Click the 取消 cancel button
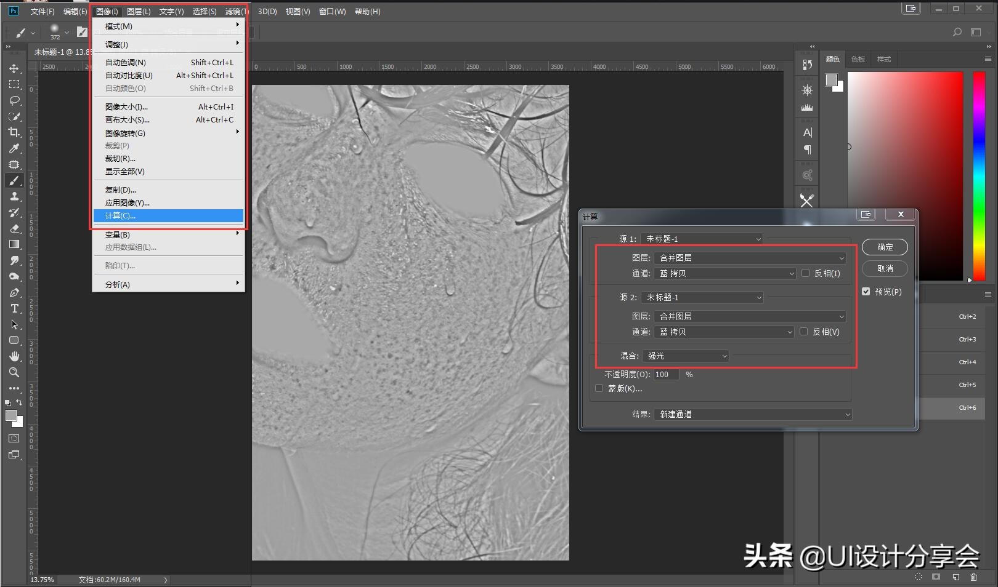The width and height of the screenshot is (998, 587). click(885, 268)
